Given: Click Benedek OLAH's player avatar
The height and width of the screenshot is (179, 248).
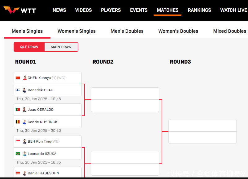Looking at the screenshot, I should (24, 90).
